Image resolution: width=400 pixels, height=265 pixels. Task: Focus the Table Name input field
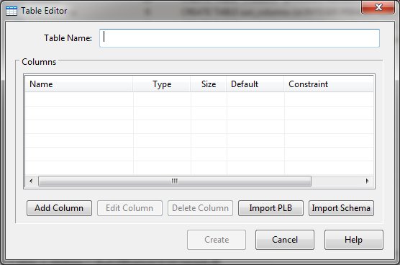(240, 38)
